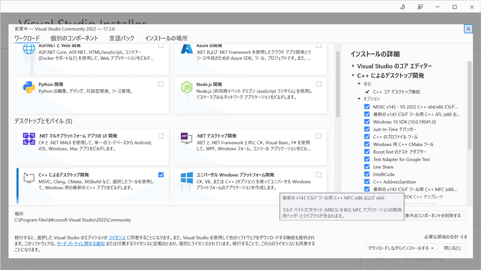Collapse the 含む subsection
The width and height of the screenshot is (481, 270).
click(360, 84)
